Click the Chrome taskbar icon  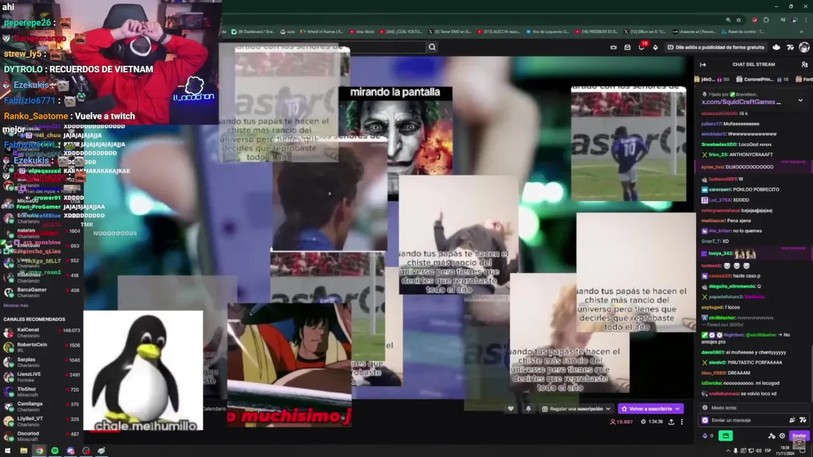pyautogui.click(x=39, y=451)
